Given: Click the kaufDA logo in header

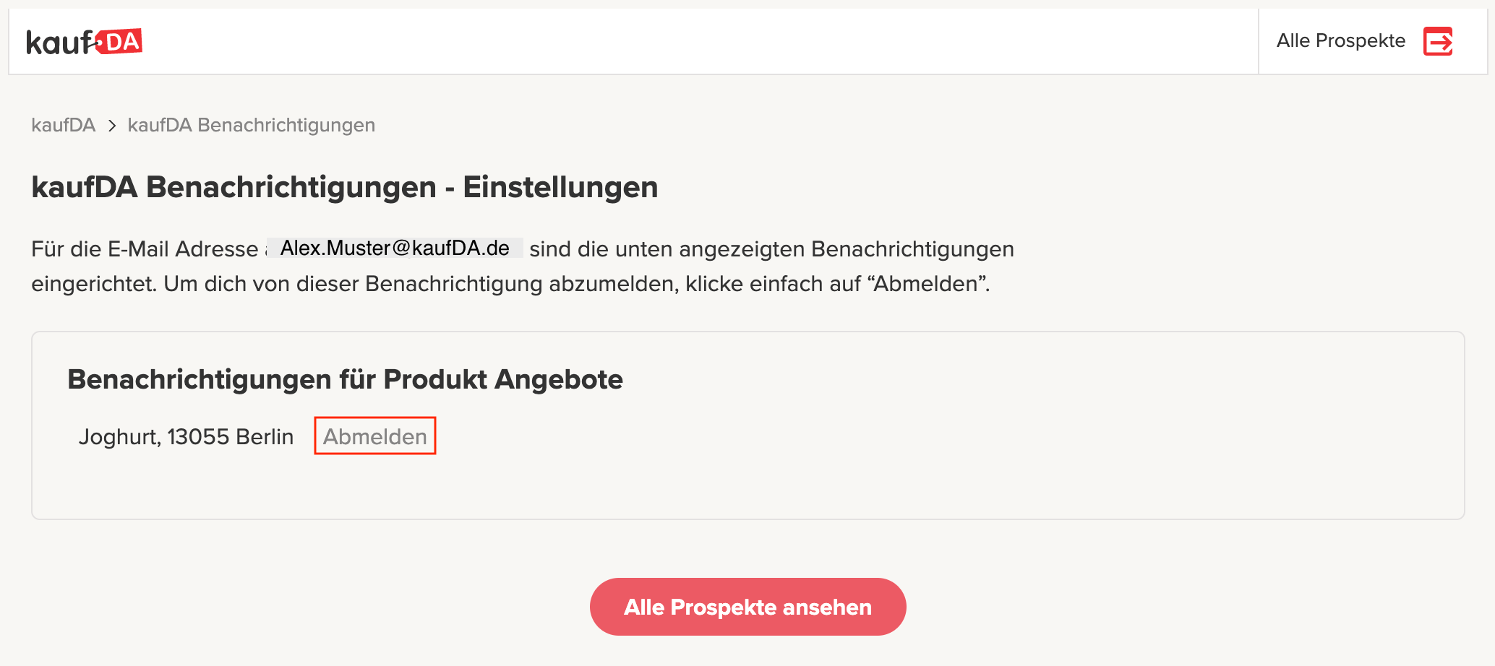Looking at the screenshot, I should tap(84, 42).
